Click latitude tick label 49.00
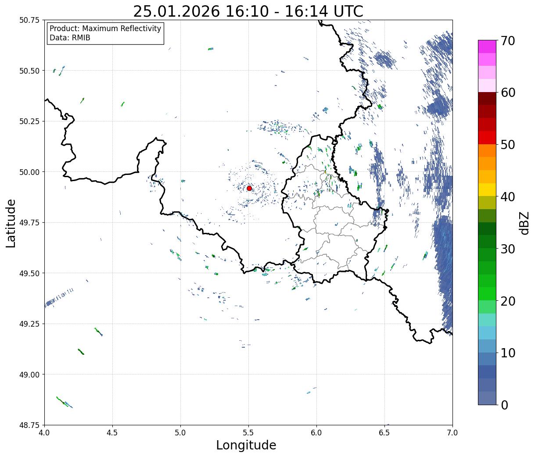Image resolution: width=535 pixels, height=456 pixels. pos(29,374)
